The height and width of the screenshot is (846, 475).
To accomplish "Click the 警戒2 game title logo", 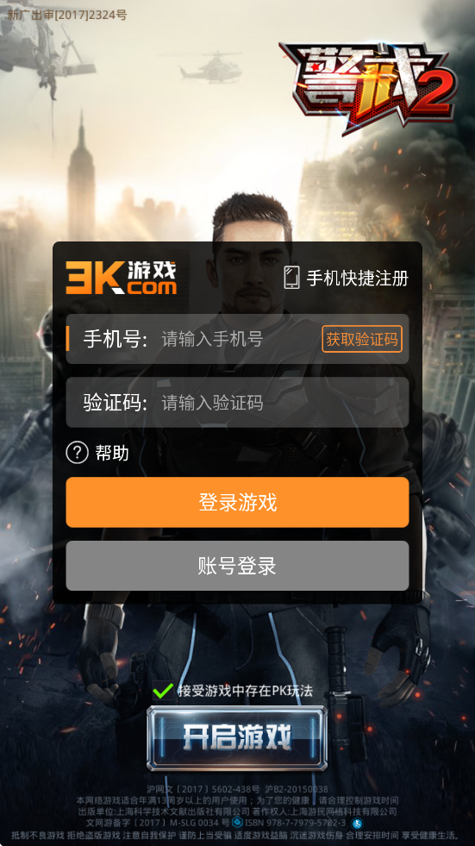I will click(368, 88).
